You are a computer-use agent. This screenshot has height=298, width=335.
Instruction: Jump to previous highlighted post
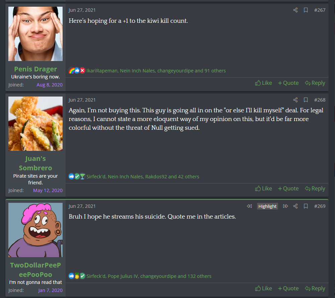pyautogui.click(x=249, y=206)
